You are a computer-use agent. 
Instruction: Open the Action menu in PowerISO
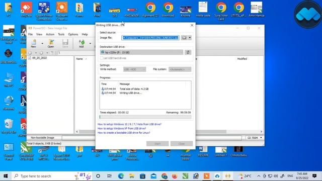point(50,34)
